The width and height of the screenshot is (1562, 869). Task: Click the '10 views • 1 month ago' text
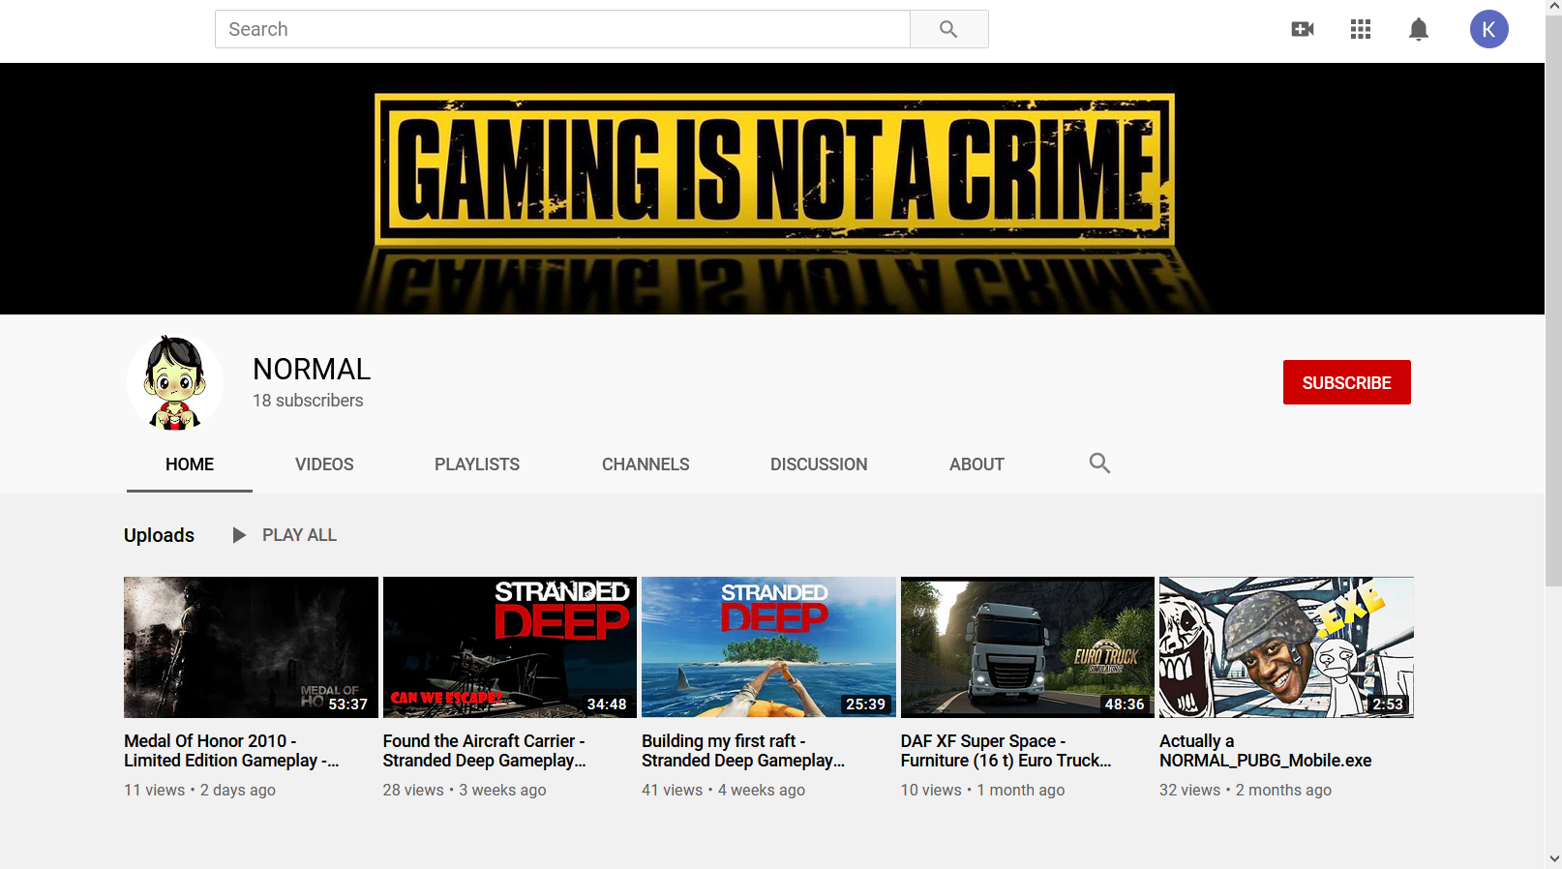coord(982,791)
